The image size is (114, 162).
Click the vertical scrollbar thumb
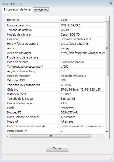click(107, 49)
